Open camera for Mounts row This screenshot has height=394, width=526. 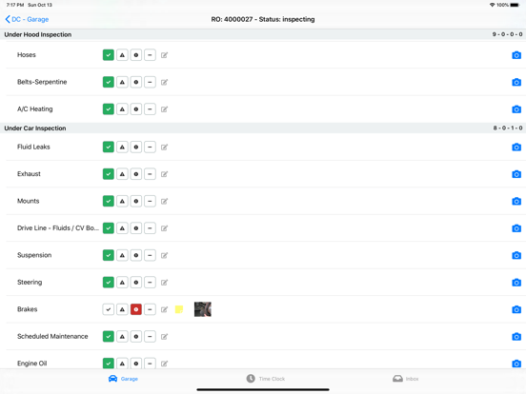tap(516, 201)
